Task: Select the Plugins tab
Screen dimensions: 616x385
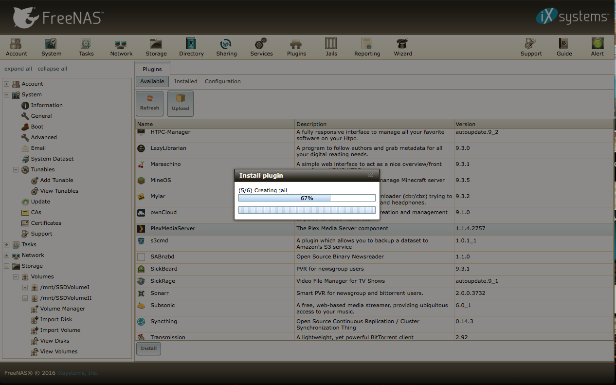Action: 152,69
